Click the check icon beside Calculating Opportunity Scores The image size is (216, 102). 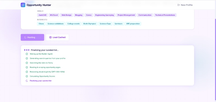[27, 76]
